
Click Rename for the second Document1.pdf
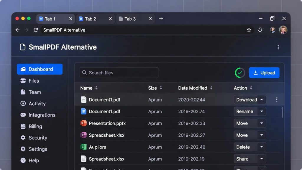point(246,111)
